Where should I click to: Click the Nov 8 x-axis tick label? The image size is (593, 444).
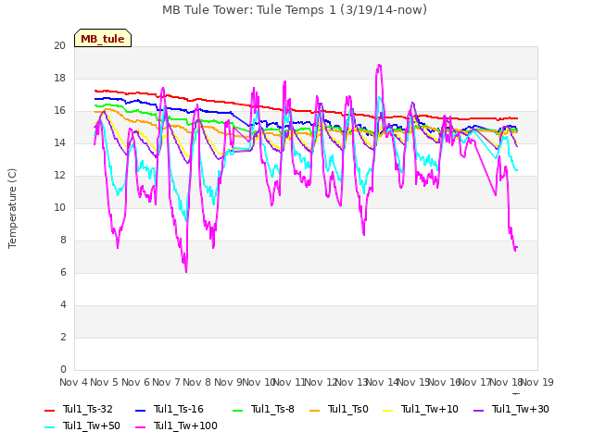click(197, 382)
